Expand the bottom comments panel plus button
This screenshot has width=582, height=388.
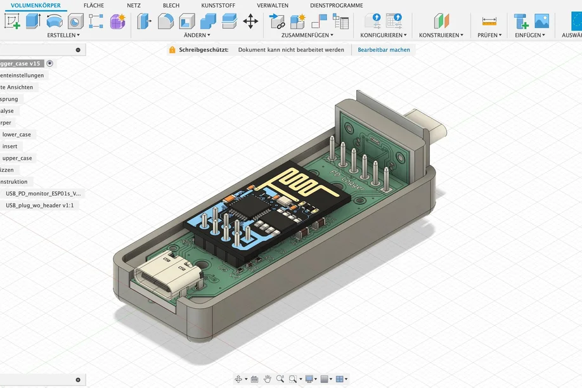coord(78,380)
